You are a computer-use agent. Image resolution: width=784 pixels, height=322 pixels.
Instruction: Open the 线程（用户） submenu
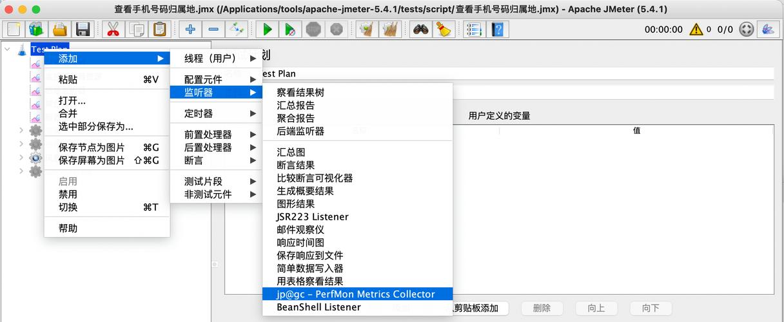pos(216,58)
